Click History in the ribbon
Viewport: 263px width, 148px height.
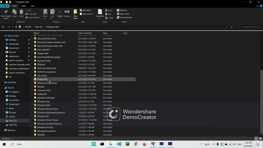click(x=109, y=18)
